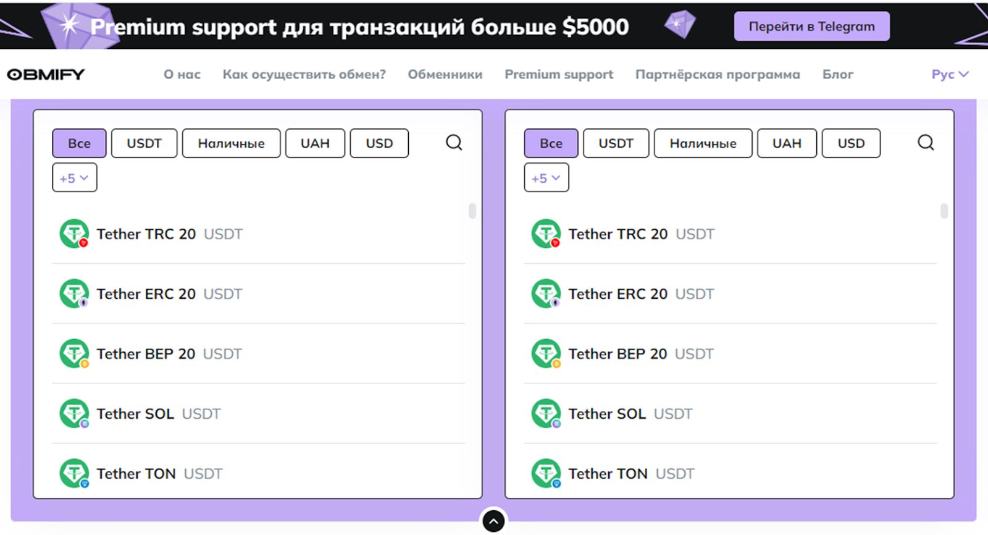The height and width of the screenshot is (535, 988).
Task: Go to Обменники menu item
Action: click(445, 74)
